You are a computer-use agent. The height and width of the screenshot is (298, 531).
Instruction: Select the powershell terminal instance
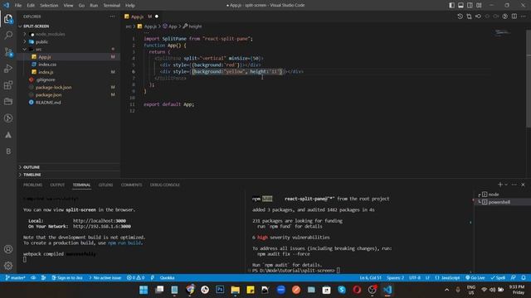click(x=499, y=202)
